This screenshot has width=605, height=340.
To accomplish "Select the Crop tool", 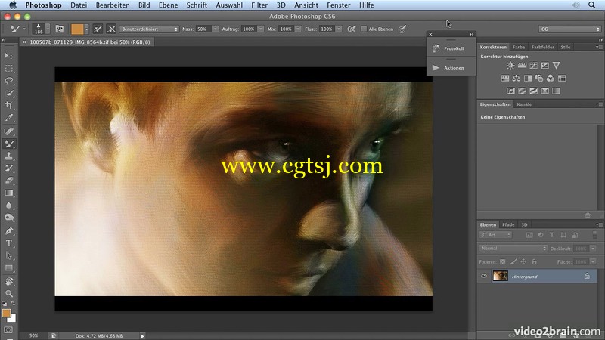I will tap(9, 106).
